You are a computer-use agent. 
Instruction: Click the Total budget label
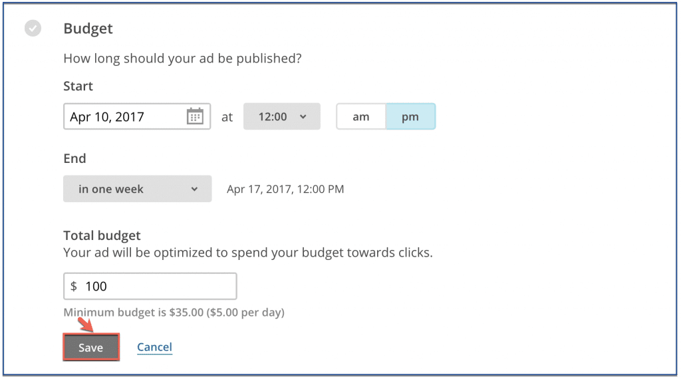pyautogui.click(x=102, y=235)
